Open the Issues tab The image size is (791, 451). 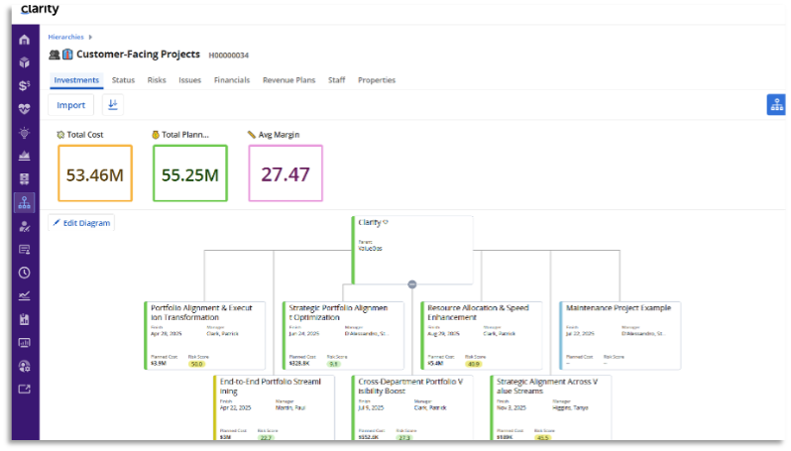coord(189,80)
